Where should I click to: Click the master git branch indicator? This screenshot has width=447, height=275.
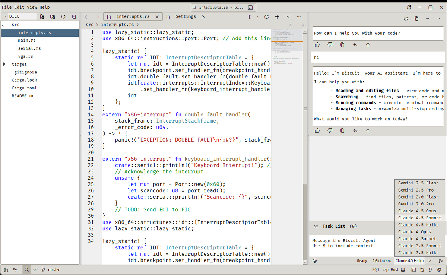coord(51,269)
